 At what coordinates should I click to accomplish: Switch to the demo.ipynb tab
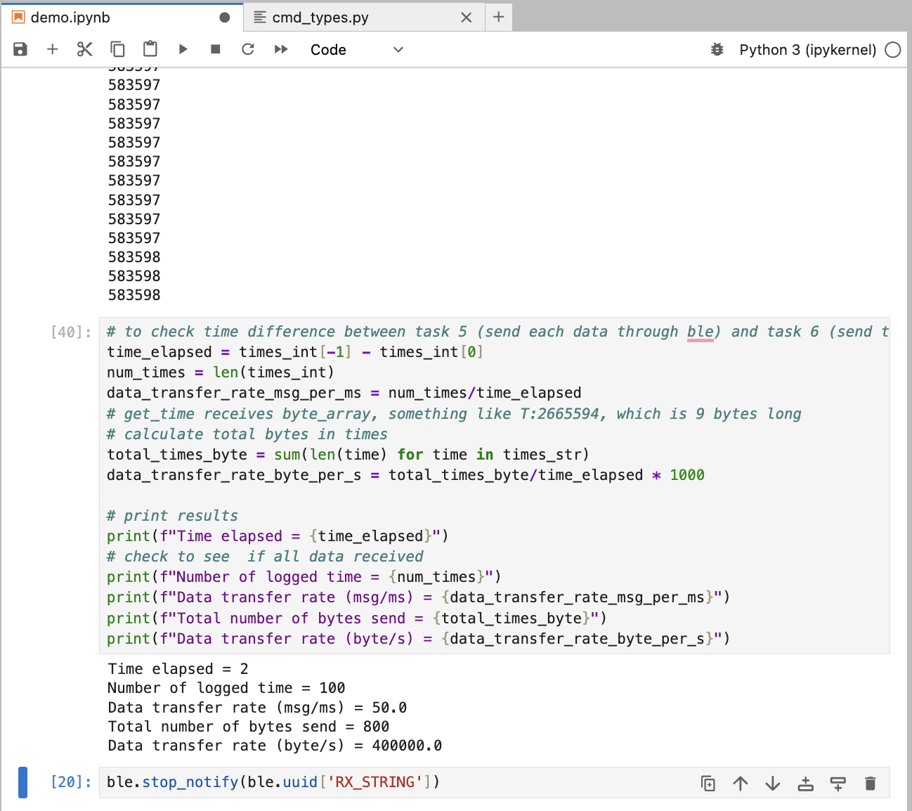tap(70, 18)
